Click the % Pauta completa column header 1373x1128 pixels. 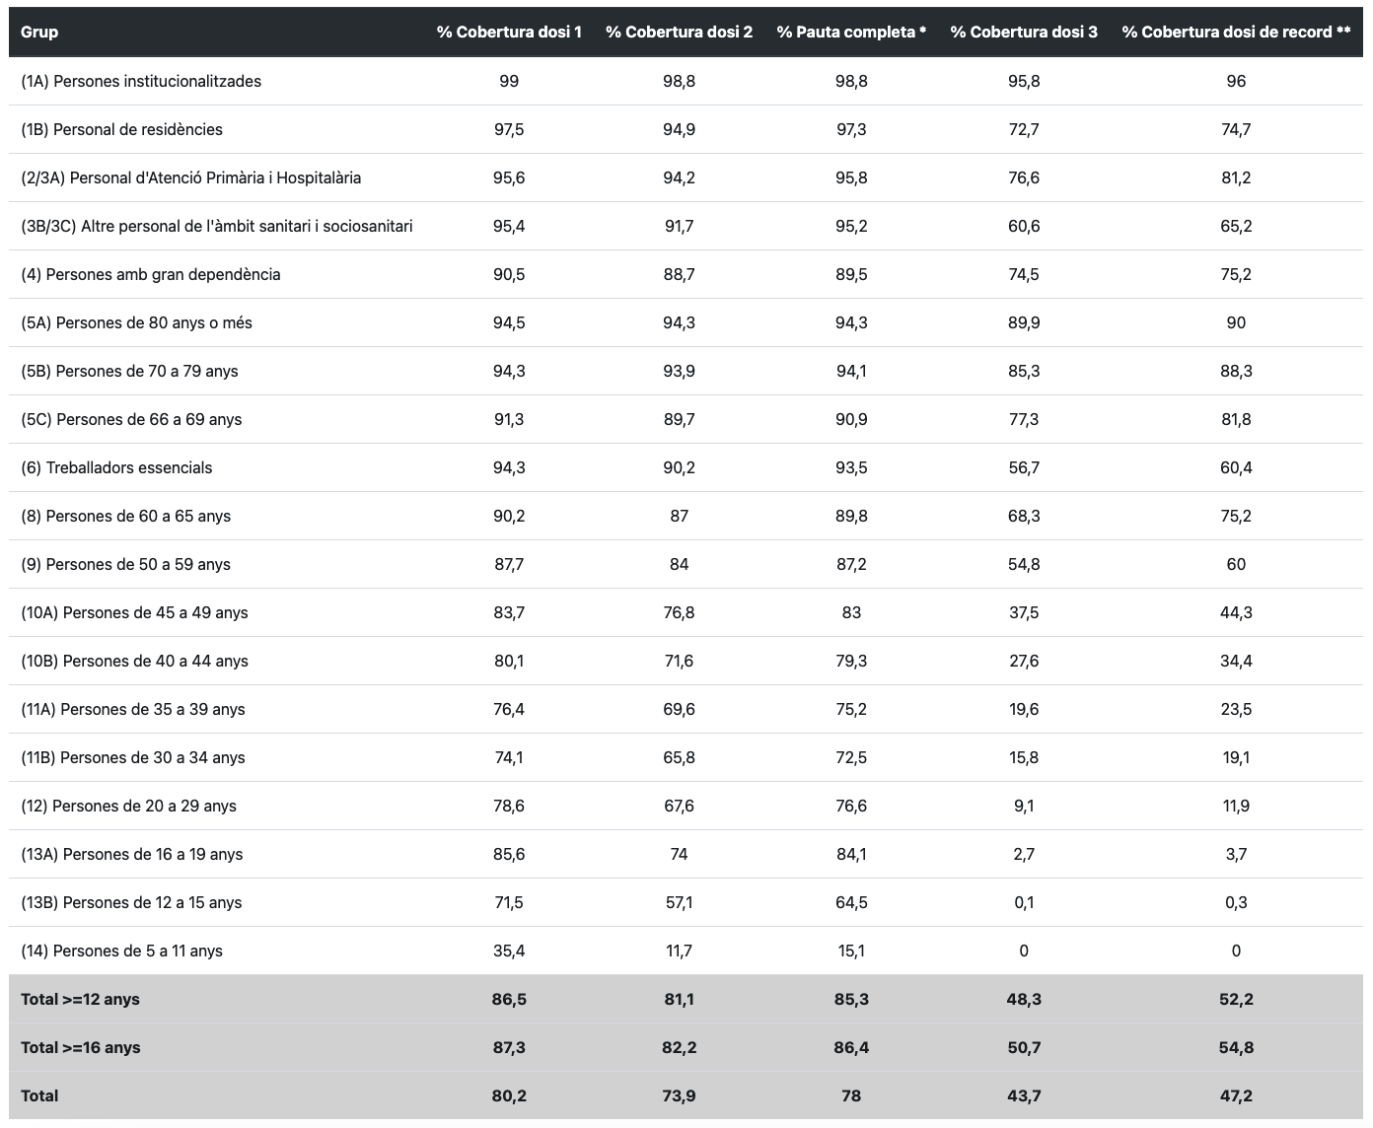(x=851, y=33)
